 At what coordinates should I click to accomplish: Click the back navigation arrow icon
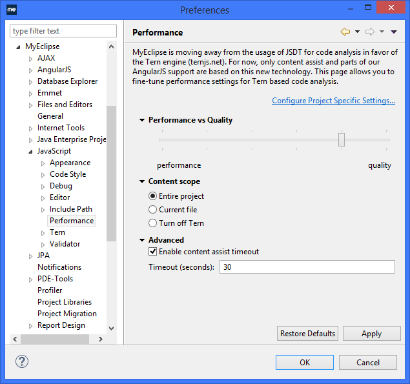pyautogui.click(x=345, y=32)
